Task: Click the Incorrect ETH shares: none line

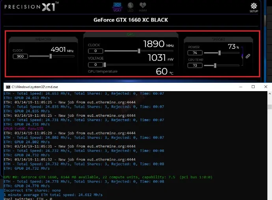Action: (x=32, y=190)
